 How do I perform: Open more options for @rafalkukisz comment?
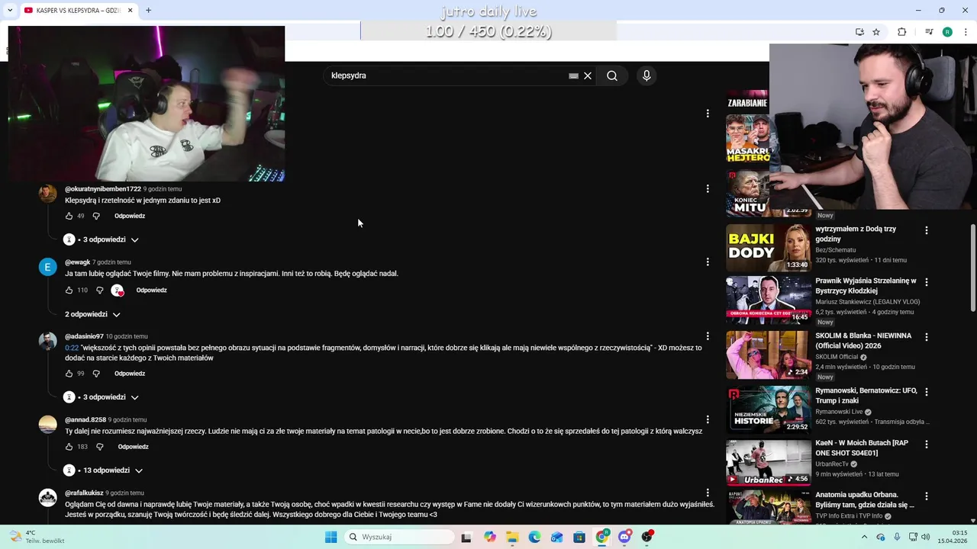click(x=708, y=493)
